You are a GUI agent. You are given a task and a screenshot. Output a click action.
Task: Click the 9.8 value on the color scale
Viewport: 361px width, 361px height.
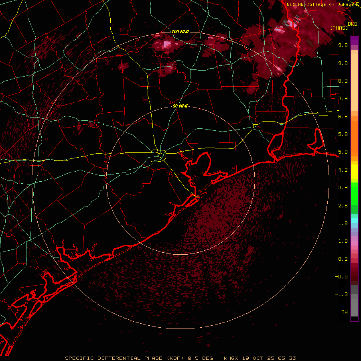[343, 45]
